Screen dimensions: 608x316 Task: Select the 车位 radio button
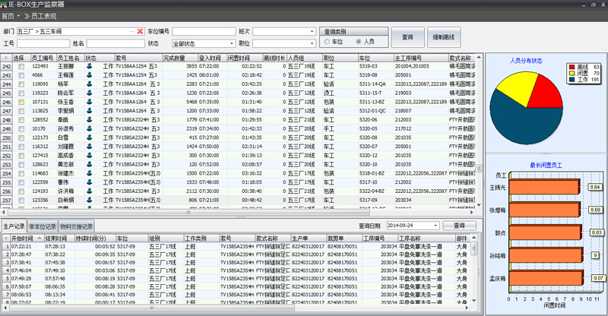tap(328, 42)
